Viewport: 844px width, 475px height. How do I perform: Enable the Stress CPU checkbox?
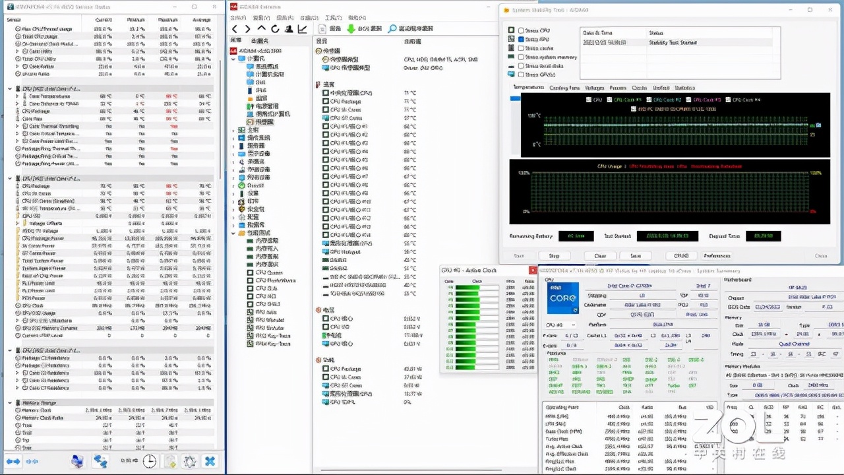click(x=522, y=30)
